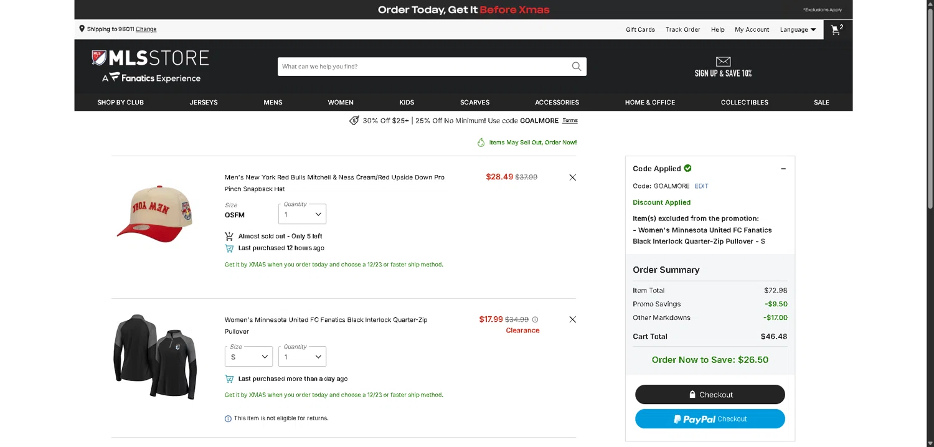Click the Item Total $72.98 value

coord(776,291)
